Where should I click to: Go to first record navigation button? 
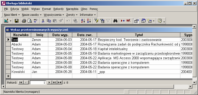21,83
